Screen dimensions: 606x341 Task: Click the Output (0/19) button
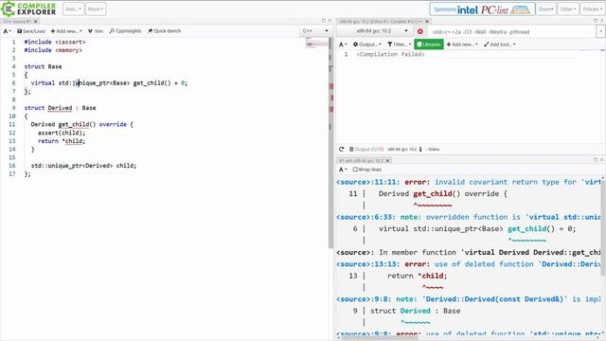(x=366, y=150)
